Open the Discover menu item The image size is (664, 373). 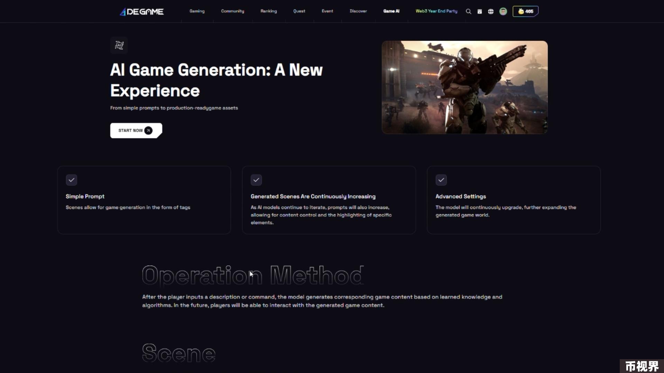[x=358, y=11]
